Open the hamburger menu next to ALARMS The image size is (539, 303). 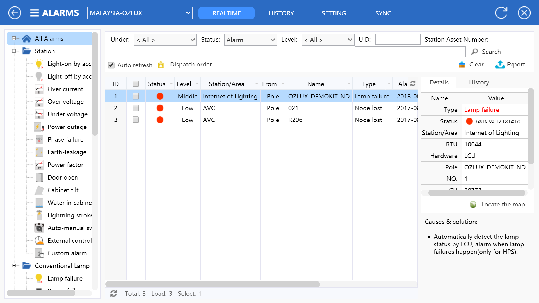[34, 13]
